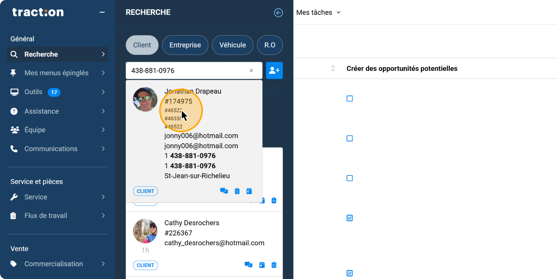Screen dimensions: 557x279
Task: Click task clipboard icon on Cathy Desrochers card
Action: [x=274, y=265]
